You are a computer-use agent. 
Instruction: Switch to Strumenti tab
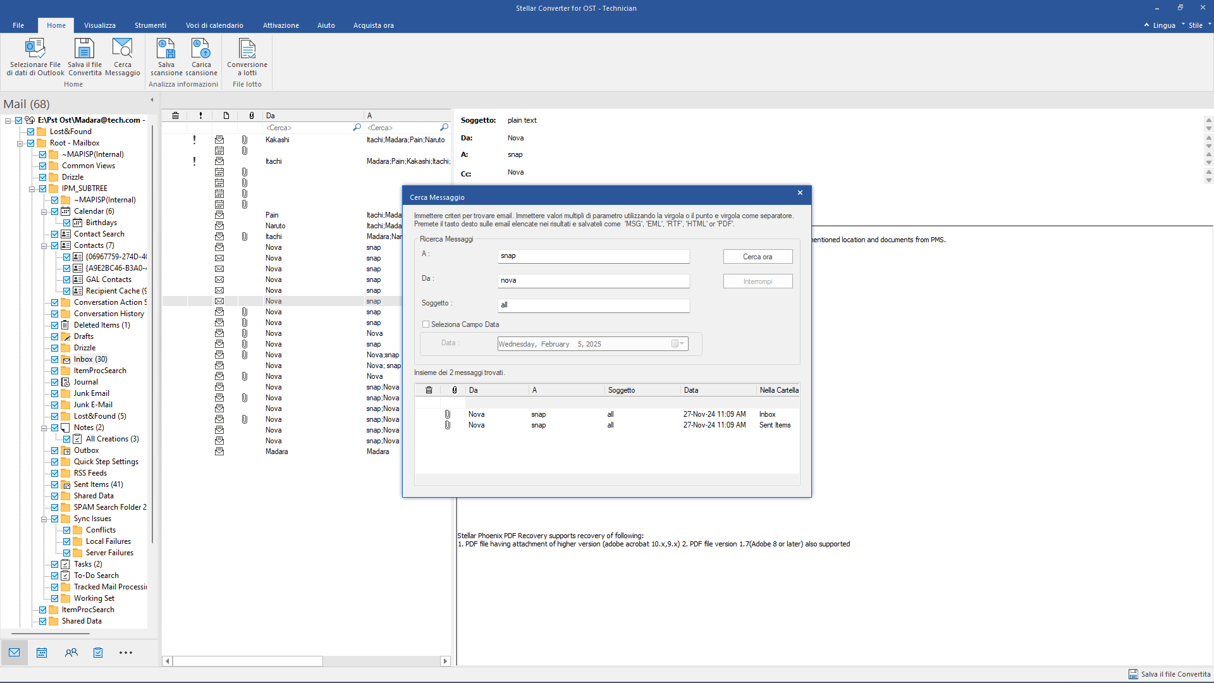(x=150, y=25)
